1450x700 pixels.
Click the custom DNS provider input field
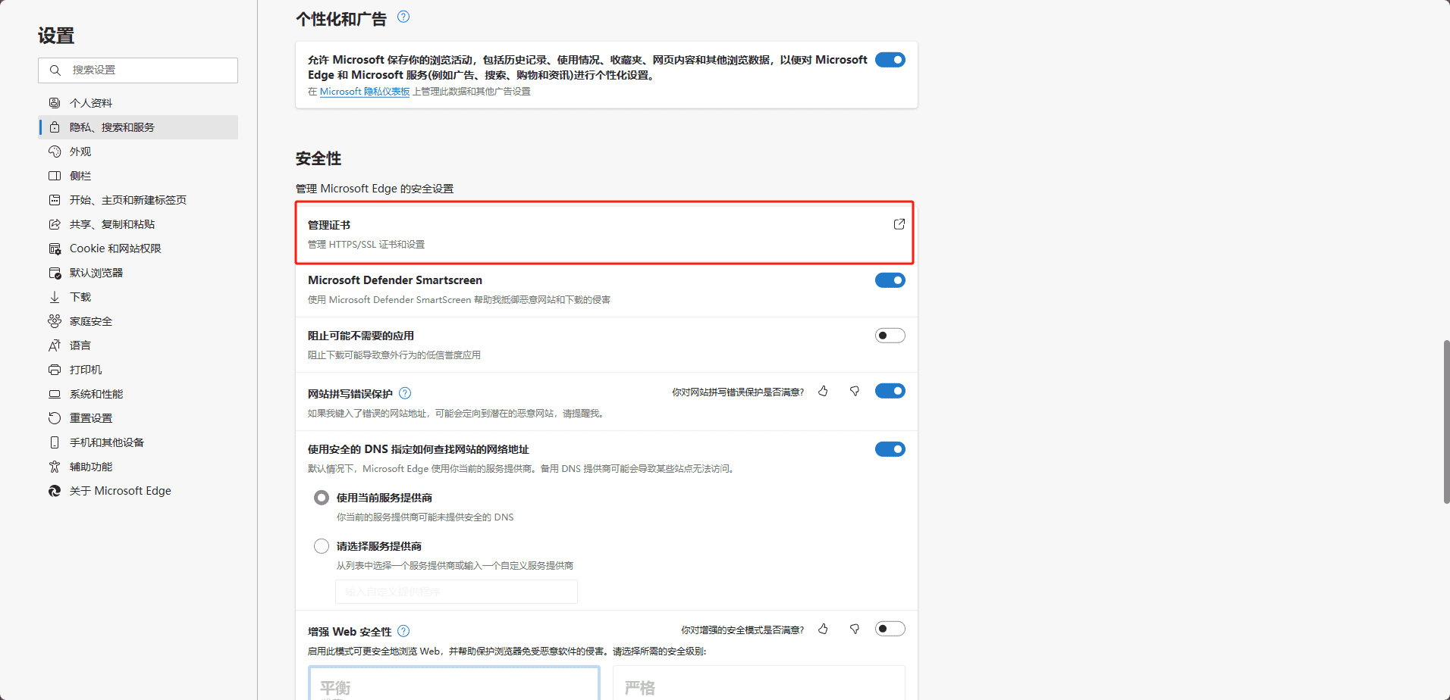(x=457, y=592)
